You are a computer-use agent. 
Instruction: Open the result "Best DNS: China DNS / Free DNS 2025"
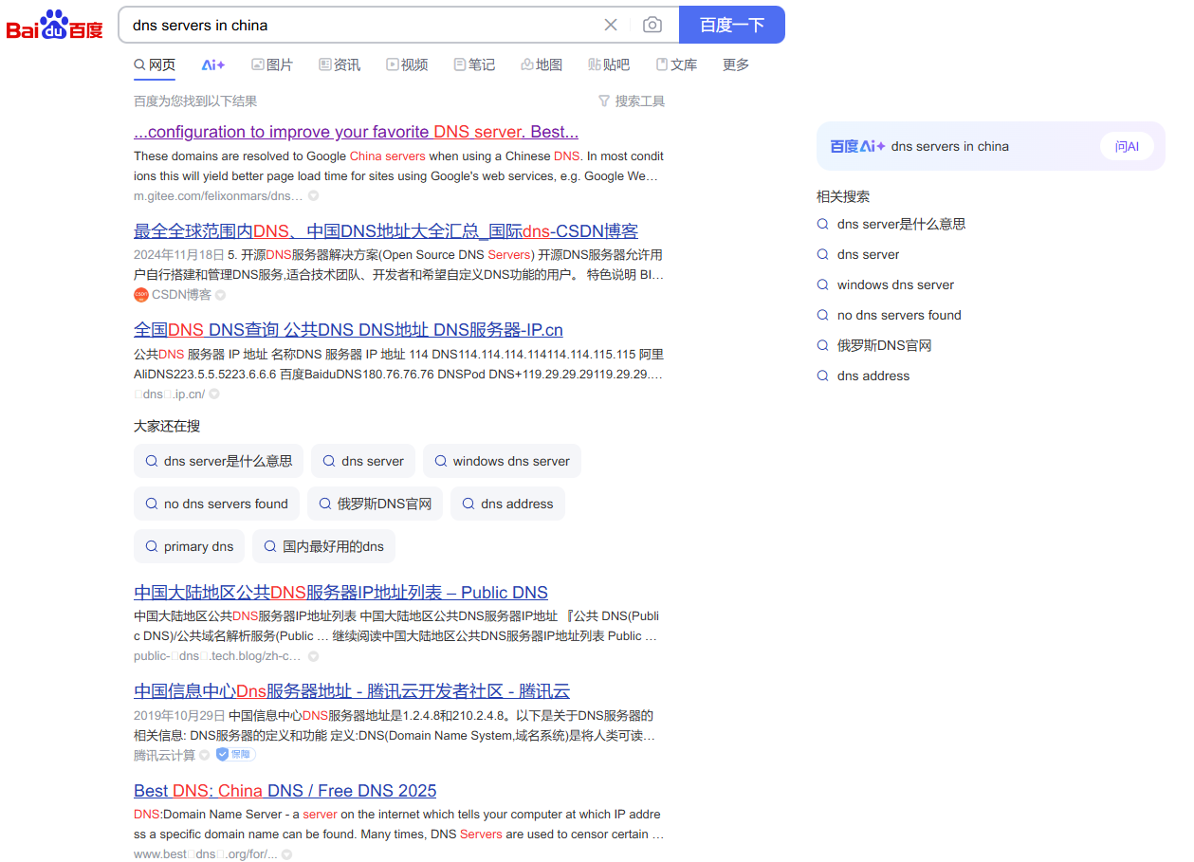pos(285,791)
